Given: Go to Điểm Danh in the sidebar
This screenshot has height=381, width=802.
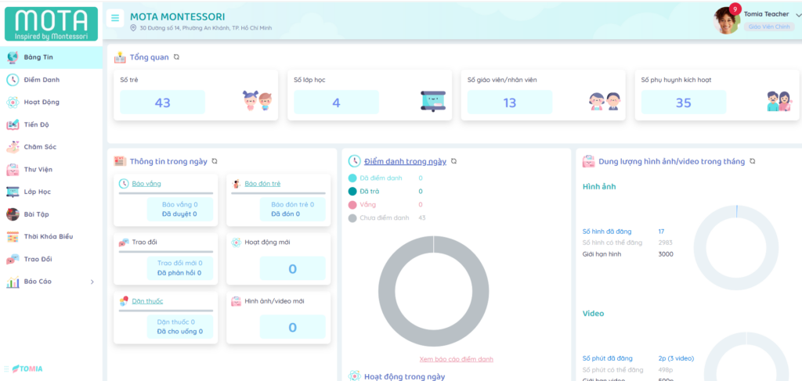Looking at the screenshot, I should click(51, 80).
